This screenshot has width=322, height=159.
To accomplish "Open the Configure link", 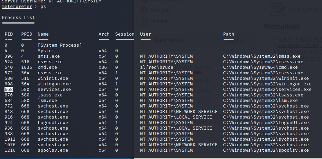I will click(160, 10).
